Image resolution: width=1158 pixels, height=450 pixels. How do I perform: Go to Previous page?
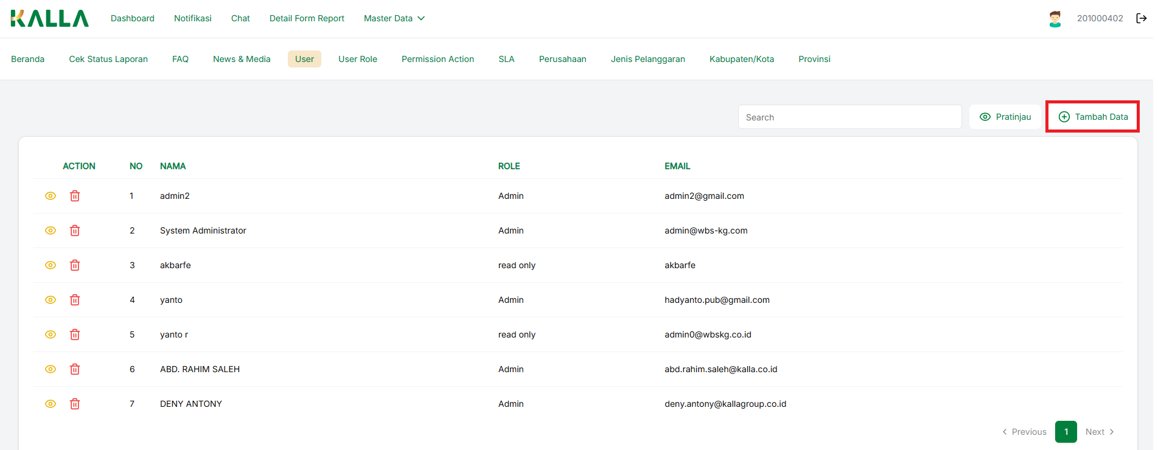coord(1024,432)
